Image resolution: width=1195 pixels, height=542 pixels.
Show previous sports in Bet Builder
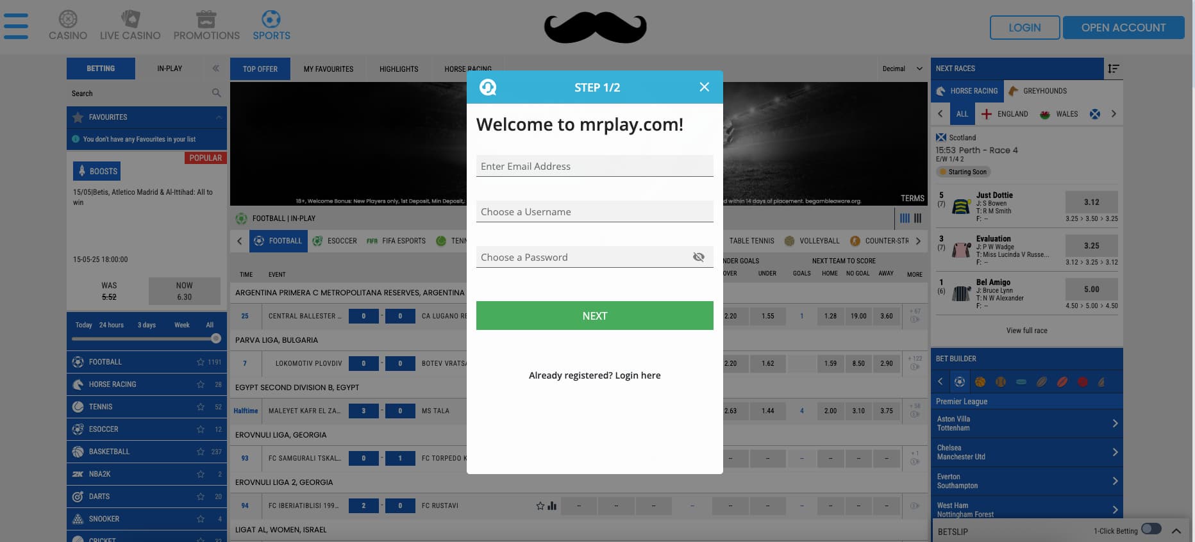click(x=940, y=382)
